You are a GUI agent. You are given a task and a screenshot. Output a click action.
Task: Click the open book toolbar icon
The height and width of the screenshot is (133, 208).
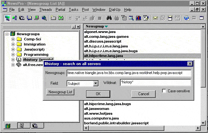(x=29, y=18)
